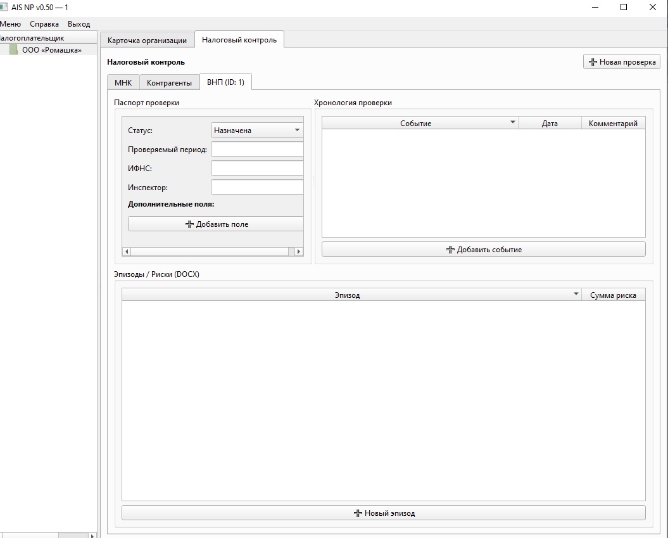Switch to Карточка организации tab
The width and height of the screenshot is (668, 538).
pos(147,41)
